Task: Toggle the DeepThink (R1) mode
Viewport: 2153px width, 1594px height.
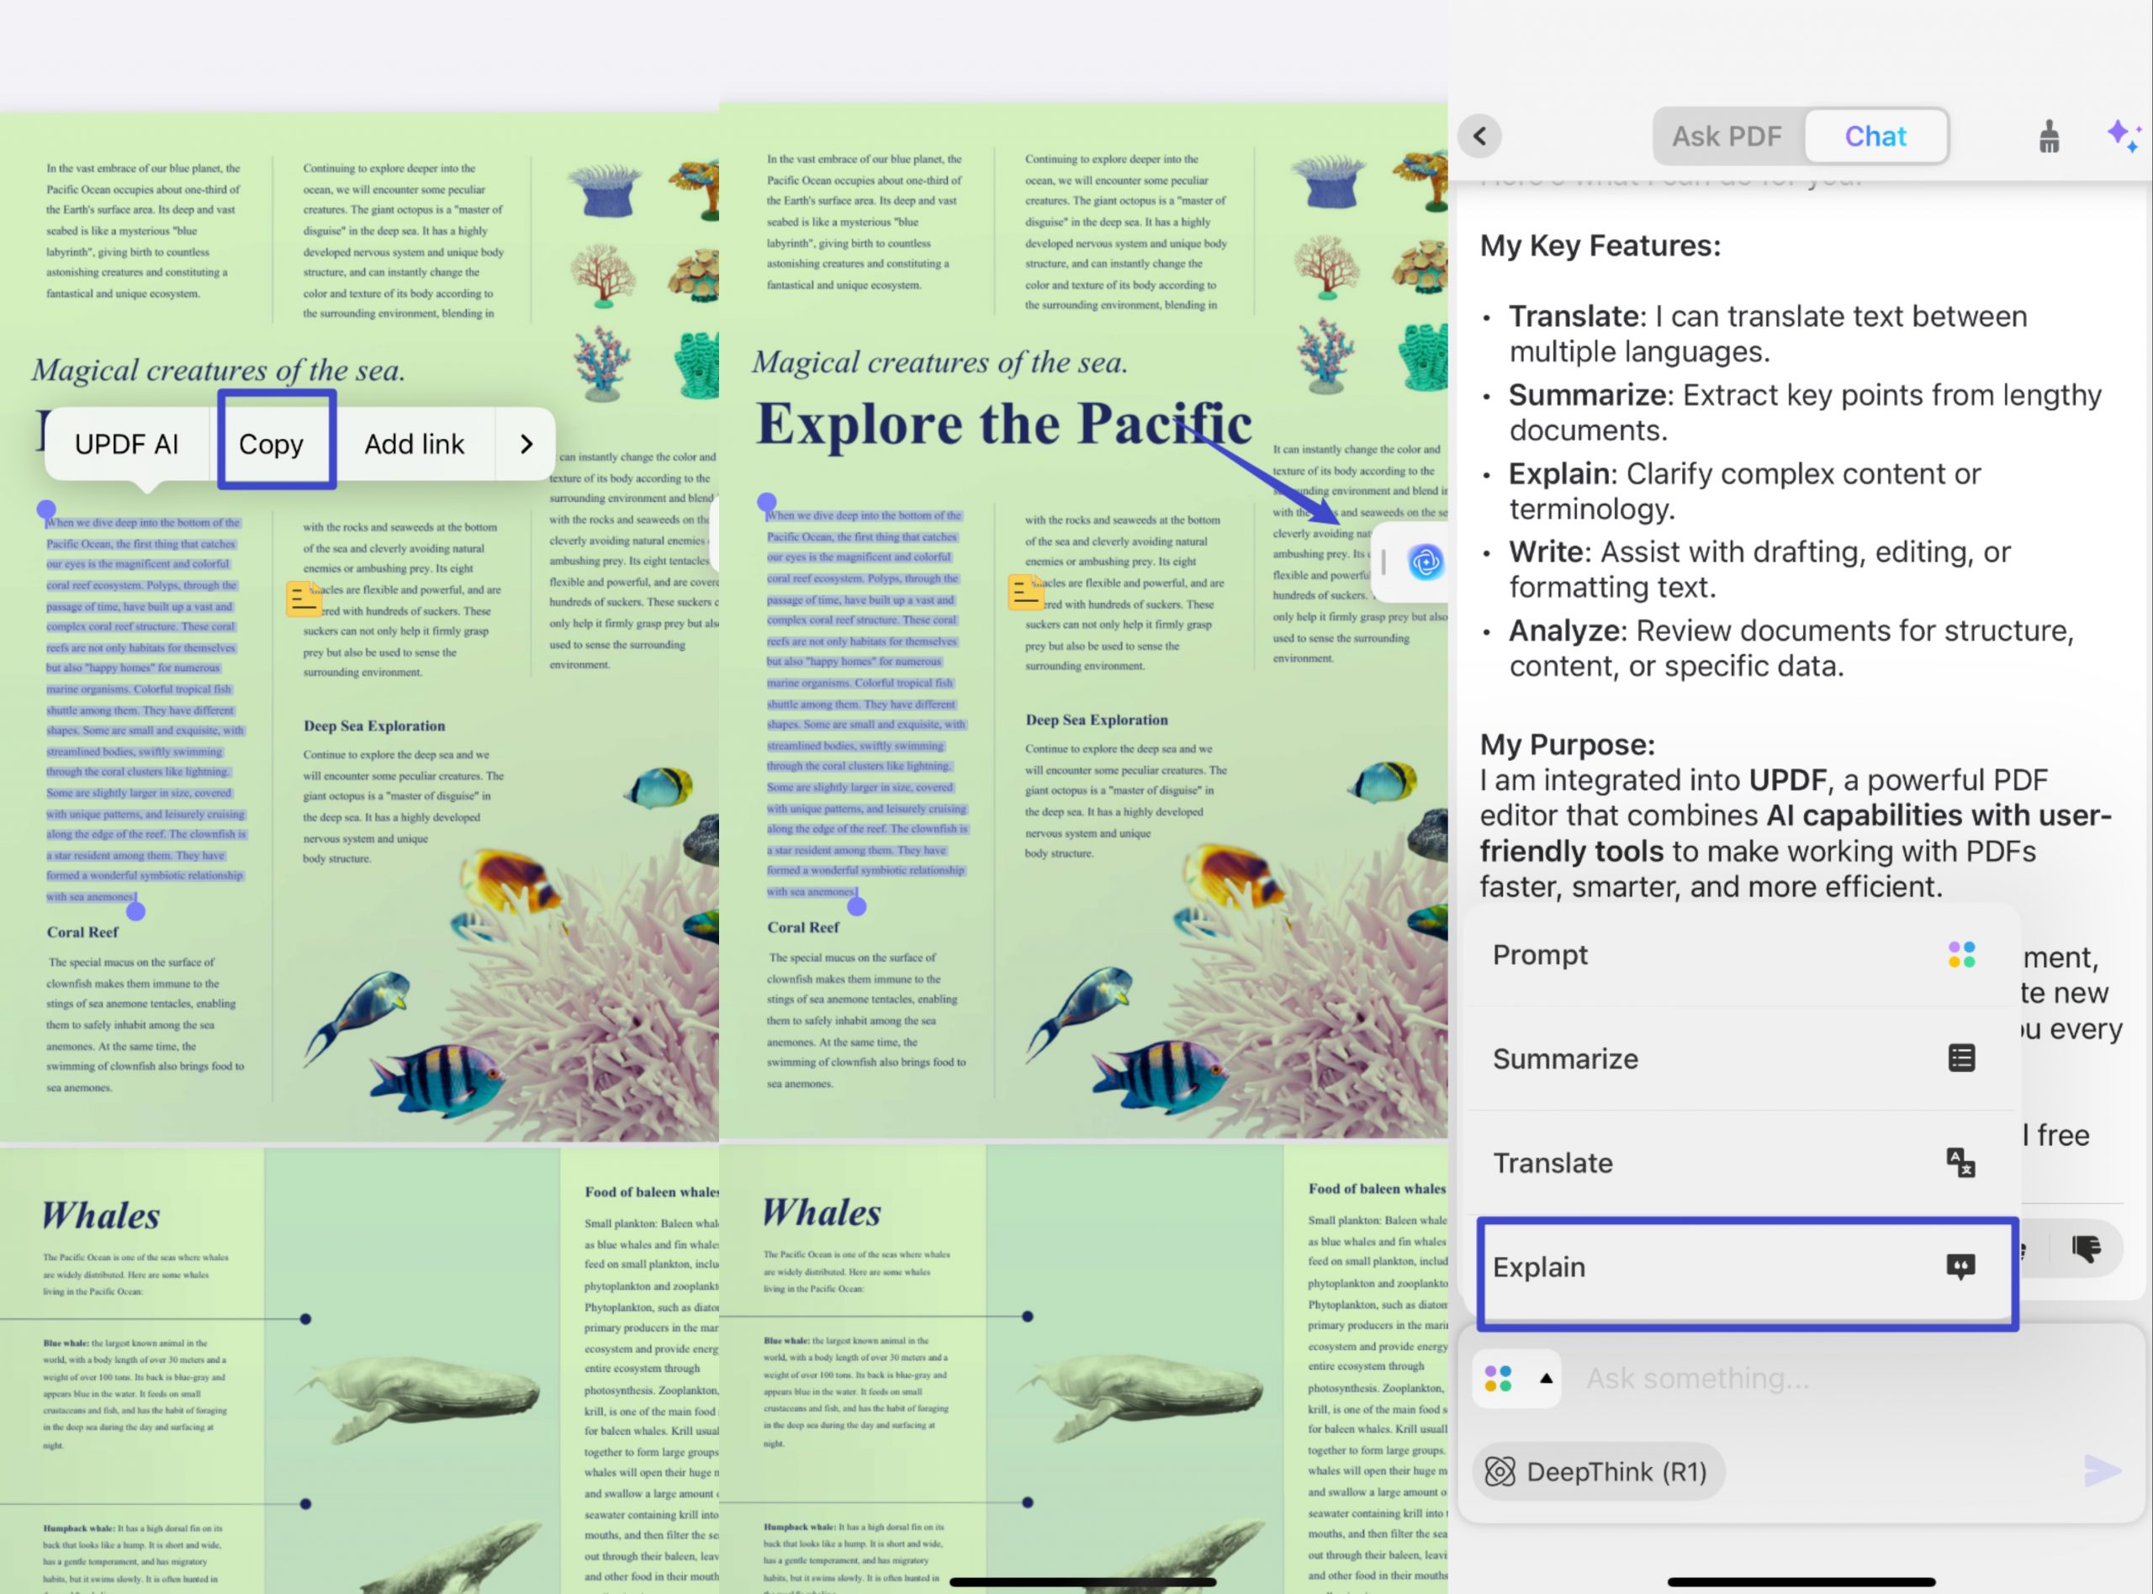Action: pyautogui.click(x=1597, y=1471)
